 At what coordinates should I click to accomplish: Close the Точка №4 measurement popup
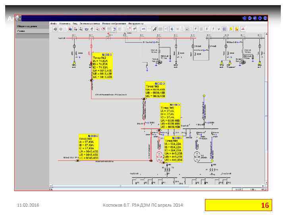(x=181, y=138)
